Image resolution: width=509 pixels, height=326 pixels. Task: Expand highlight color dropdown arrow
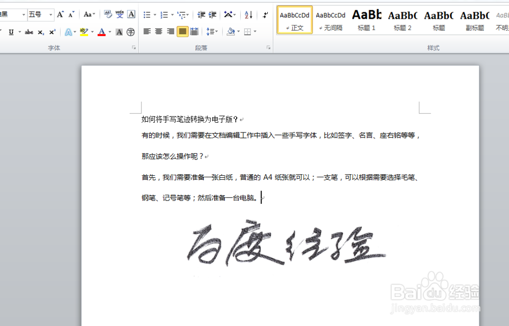[92, 32]
